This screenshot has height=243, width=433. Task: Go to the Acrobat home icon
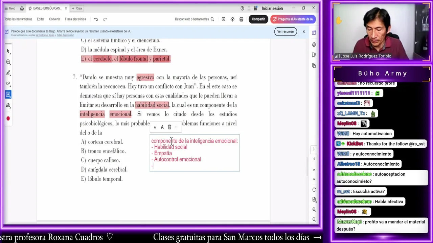pos(22,8)
